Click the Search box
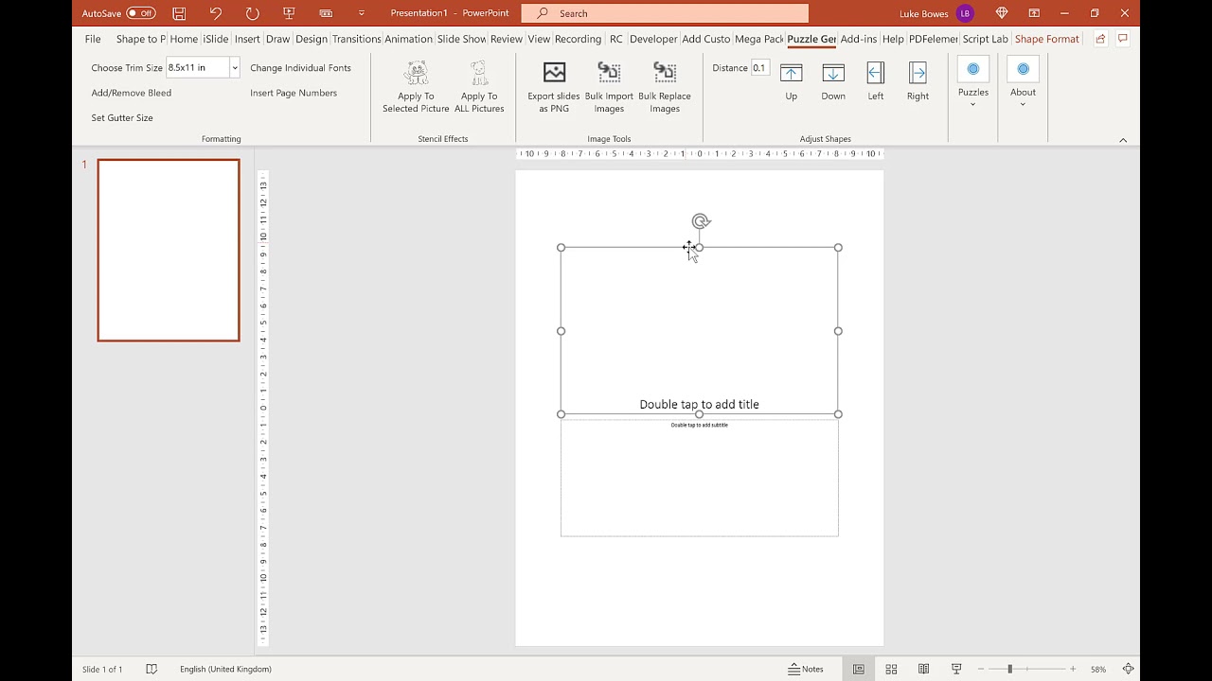Screen dimensions: 1212x681 [x=665, y=13]
